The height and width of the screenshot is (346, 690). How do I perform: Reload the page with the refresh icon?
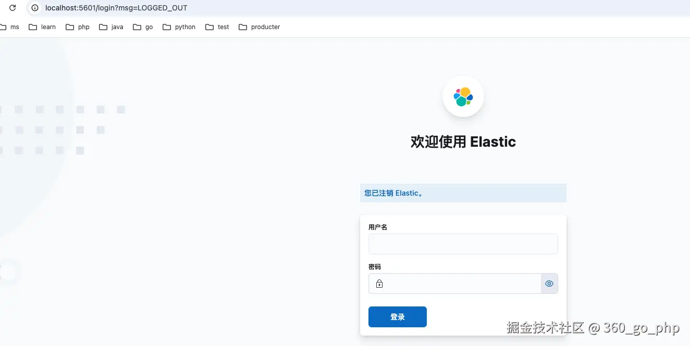click(13, 8)
